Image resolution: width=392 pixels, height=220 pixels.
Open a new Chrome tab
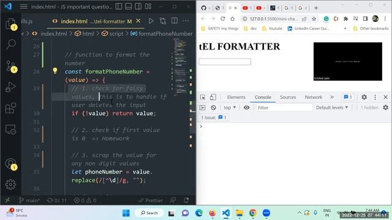click(316, 8)
